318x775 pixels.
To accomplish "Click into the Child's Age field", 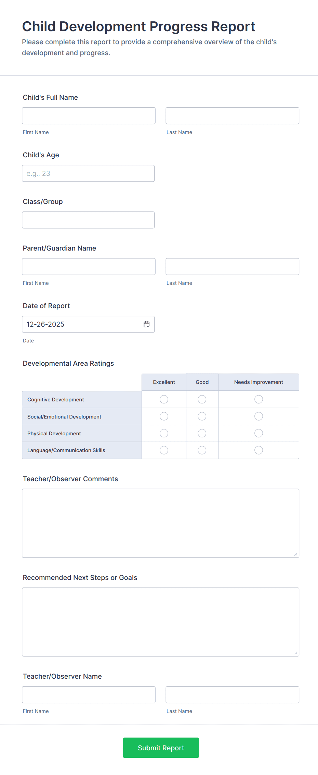I will click(x=88, y=173).
